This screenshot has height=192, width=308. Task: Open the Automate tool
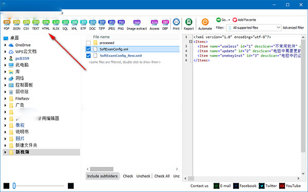tap(205, 24)
